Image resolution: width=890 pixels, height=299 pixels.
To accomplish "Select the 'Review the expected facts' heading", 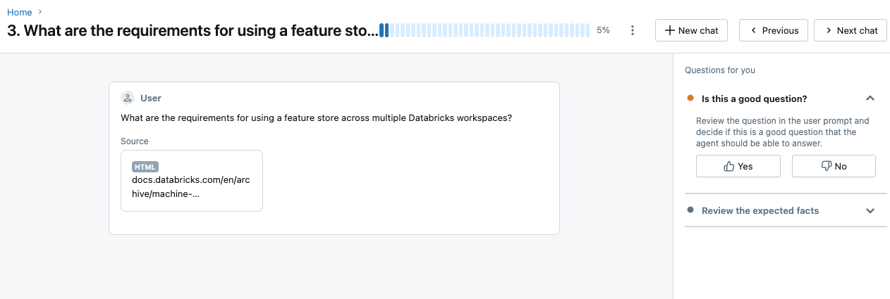I will (760, 210).
